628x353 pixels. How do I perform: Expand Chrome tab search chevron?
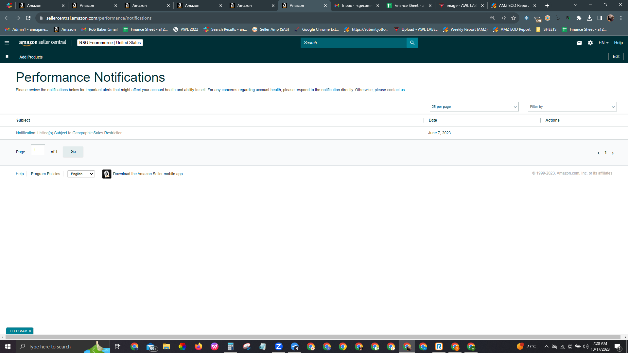(575, 5)
